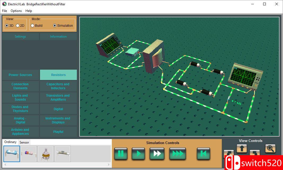
Task: Switch to Build mode
Action: (x=33, y=26)
